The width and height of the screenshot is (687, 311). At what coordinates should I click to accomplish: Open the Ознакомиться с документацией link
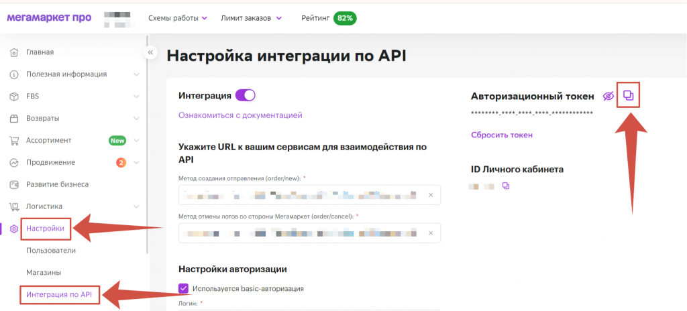[x=240, y=115]
